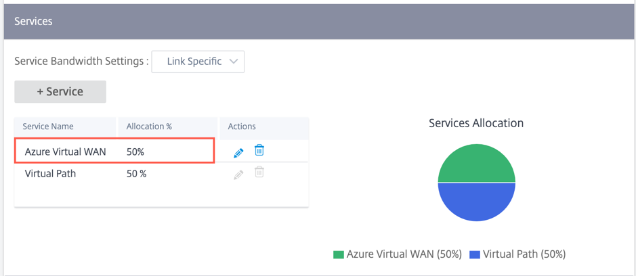Image resolution: width=636 pixels, height=276 pixels.
Task: Click green Azure Virtual WAN legend swatch
Action: pos(338,255)
